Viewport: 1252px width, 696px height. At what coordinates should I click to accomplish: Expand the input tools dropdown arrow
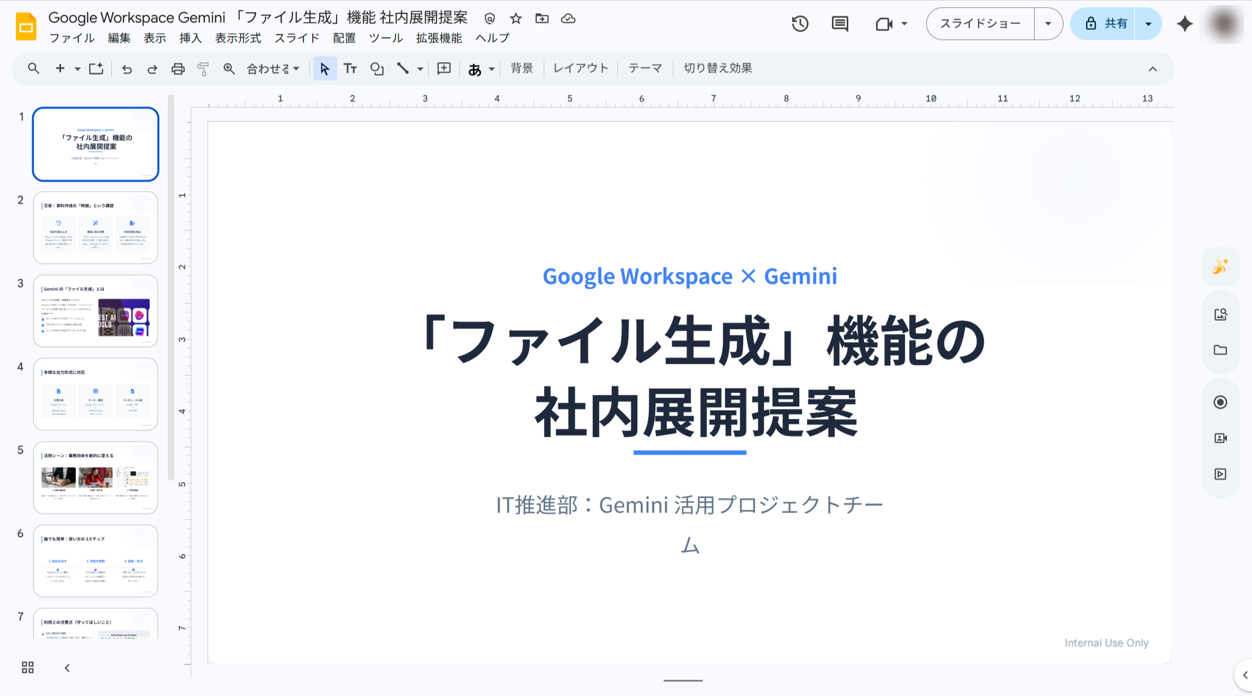click(491, 69)
